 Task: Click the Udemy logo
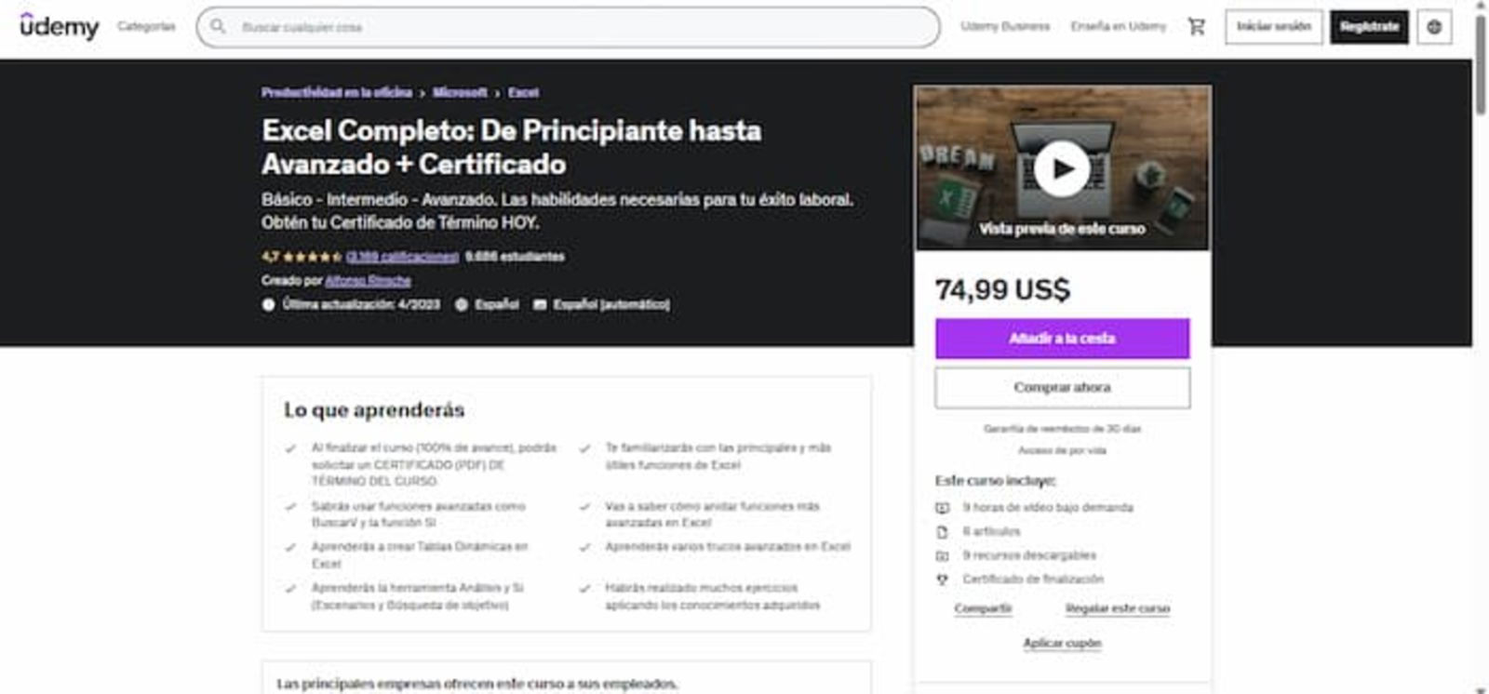click(60, 26)
